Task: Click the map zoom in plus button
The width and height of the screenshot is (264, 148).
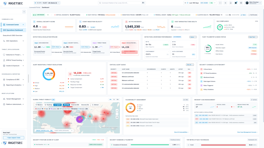Action: point(117,110)
